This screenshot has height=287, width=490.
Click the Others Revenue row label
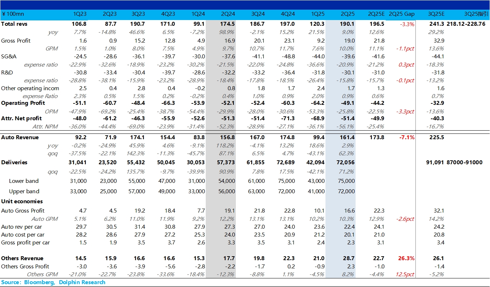pos(22,258)
